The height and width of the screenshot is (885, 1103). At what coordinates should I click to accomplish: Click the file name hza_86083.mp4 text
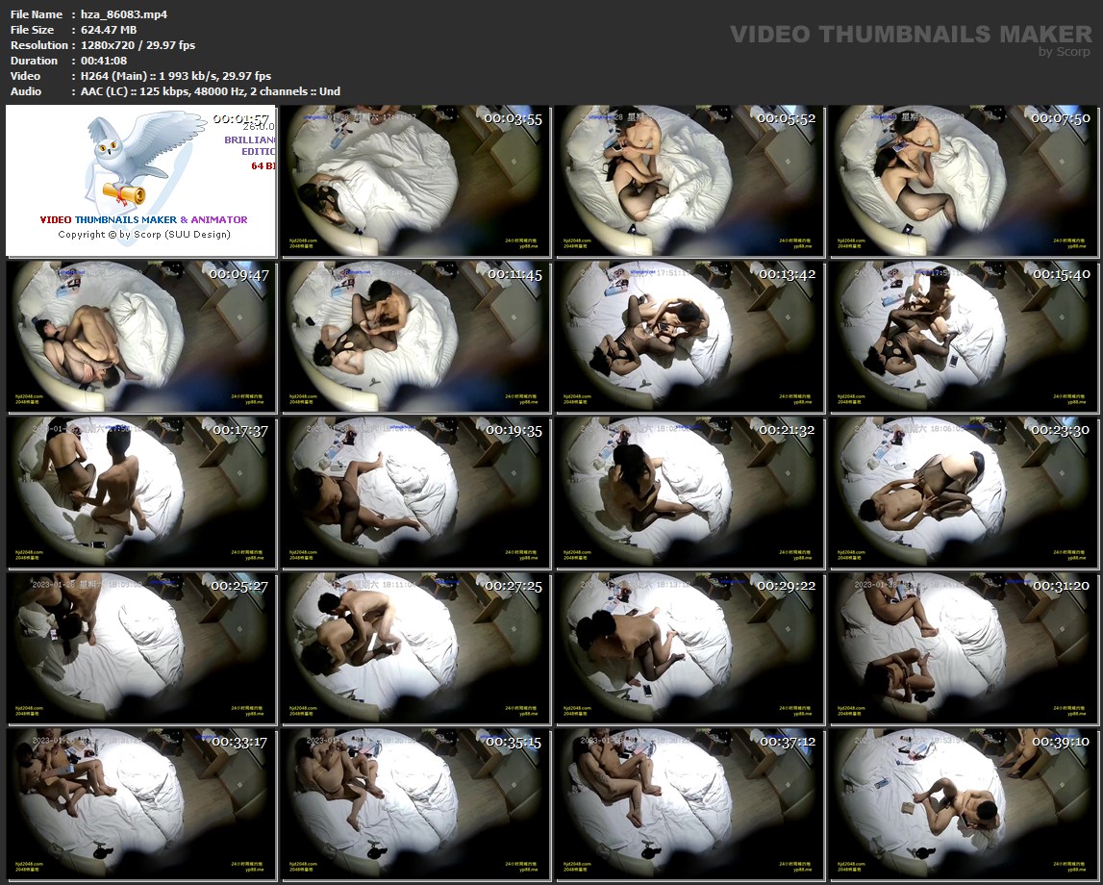tap(124, 14)
